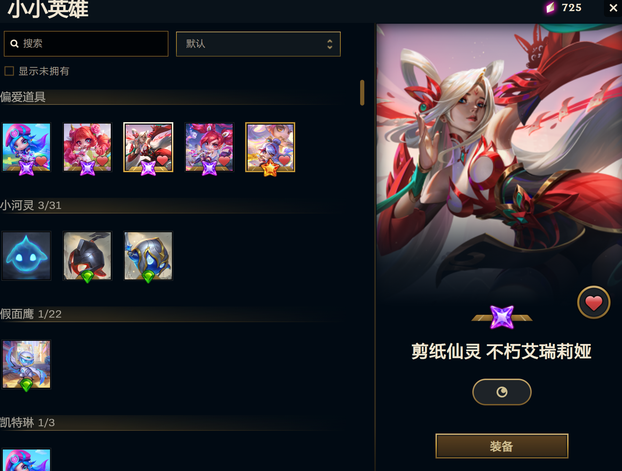
Task: Click the round randomize button below the name
Action: pos(501,392)
